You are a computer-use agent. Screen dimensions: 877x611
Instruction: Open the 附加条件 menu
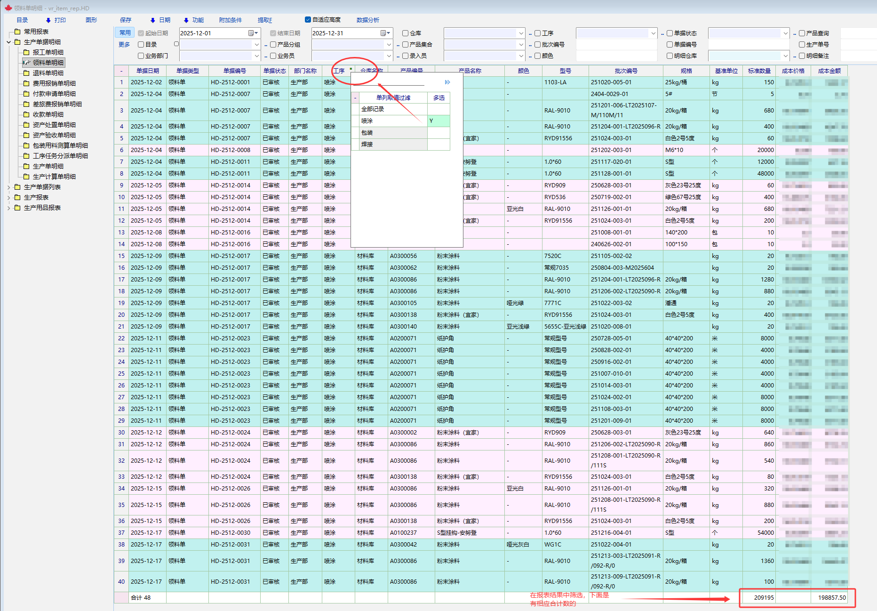(x=230, y=20)
